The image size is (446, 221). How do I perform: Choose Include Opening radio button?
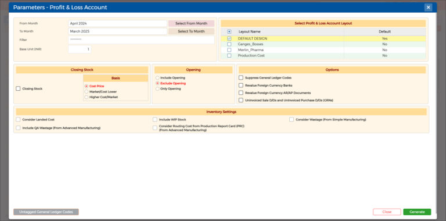pos(157,78)
